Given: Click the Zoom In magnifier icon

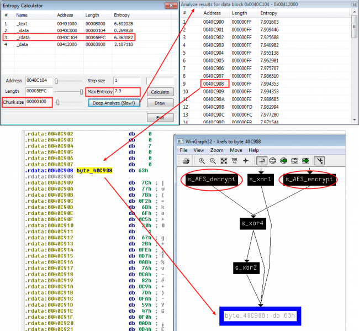Looking at the screenshot, I should [203, 160].
